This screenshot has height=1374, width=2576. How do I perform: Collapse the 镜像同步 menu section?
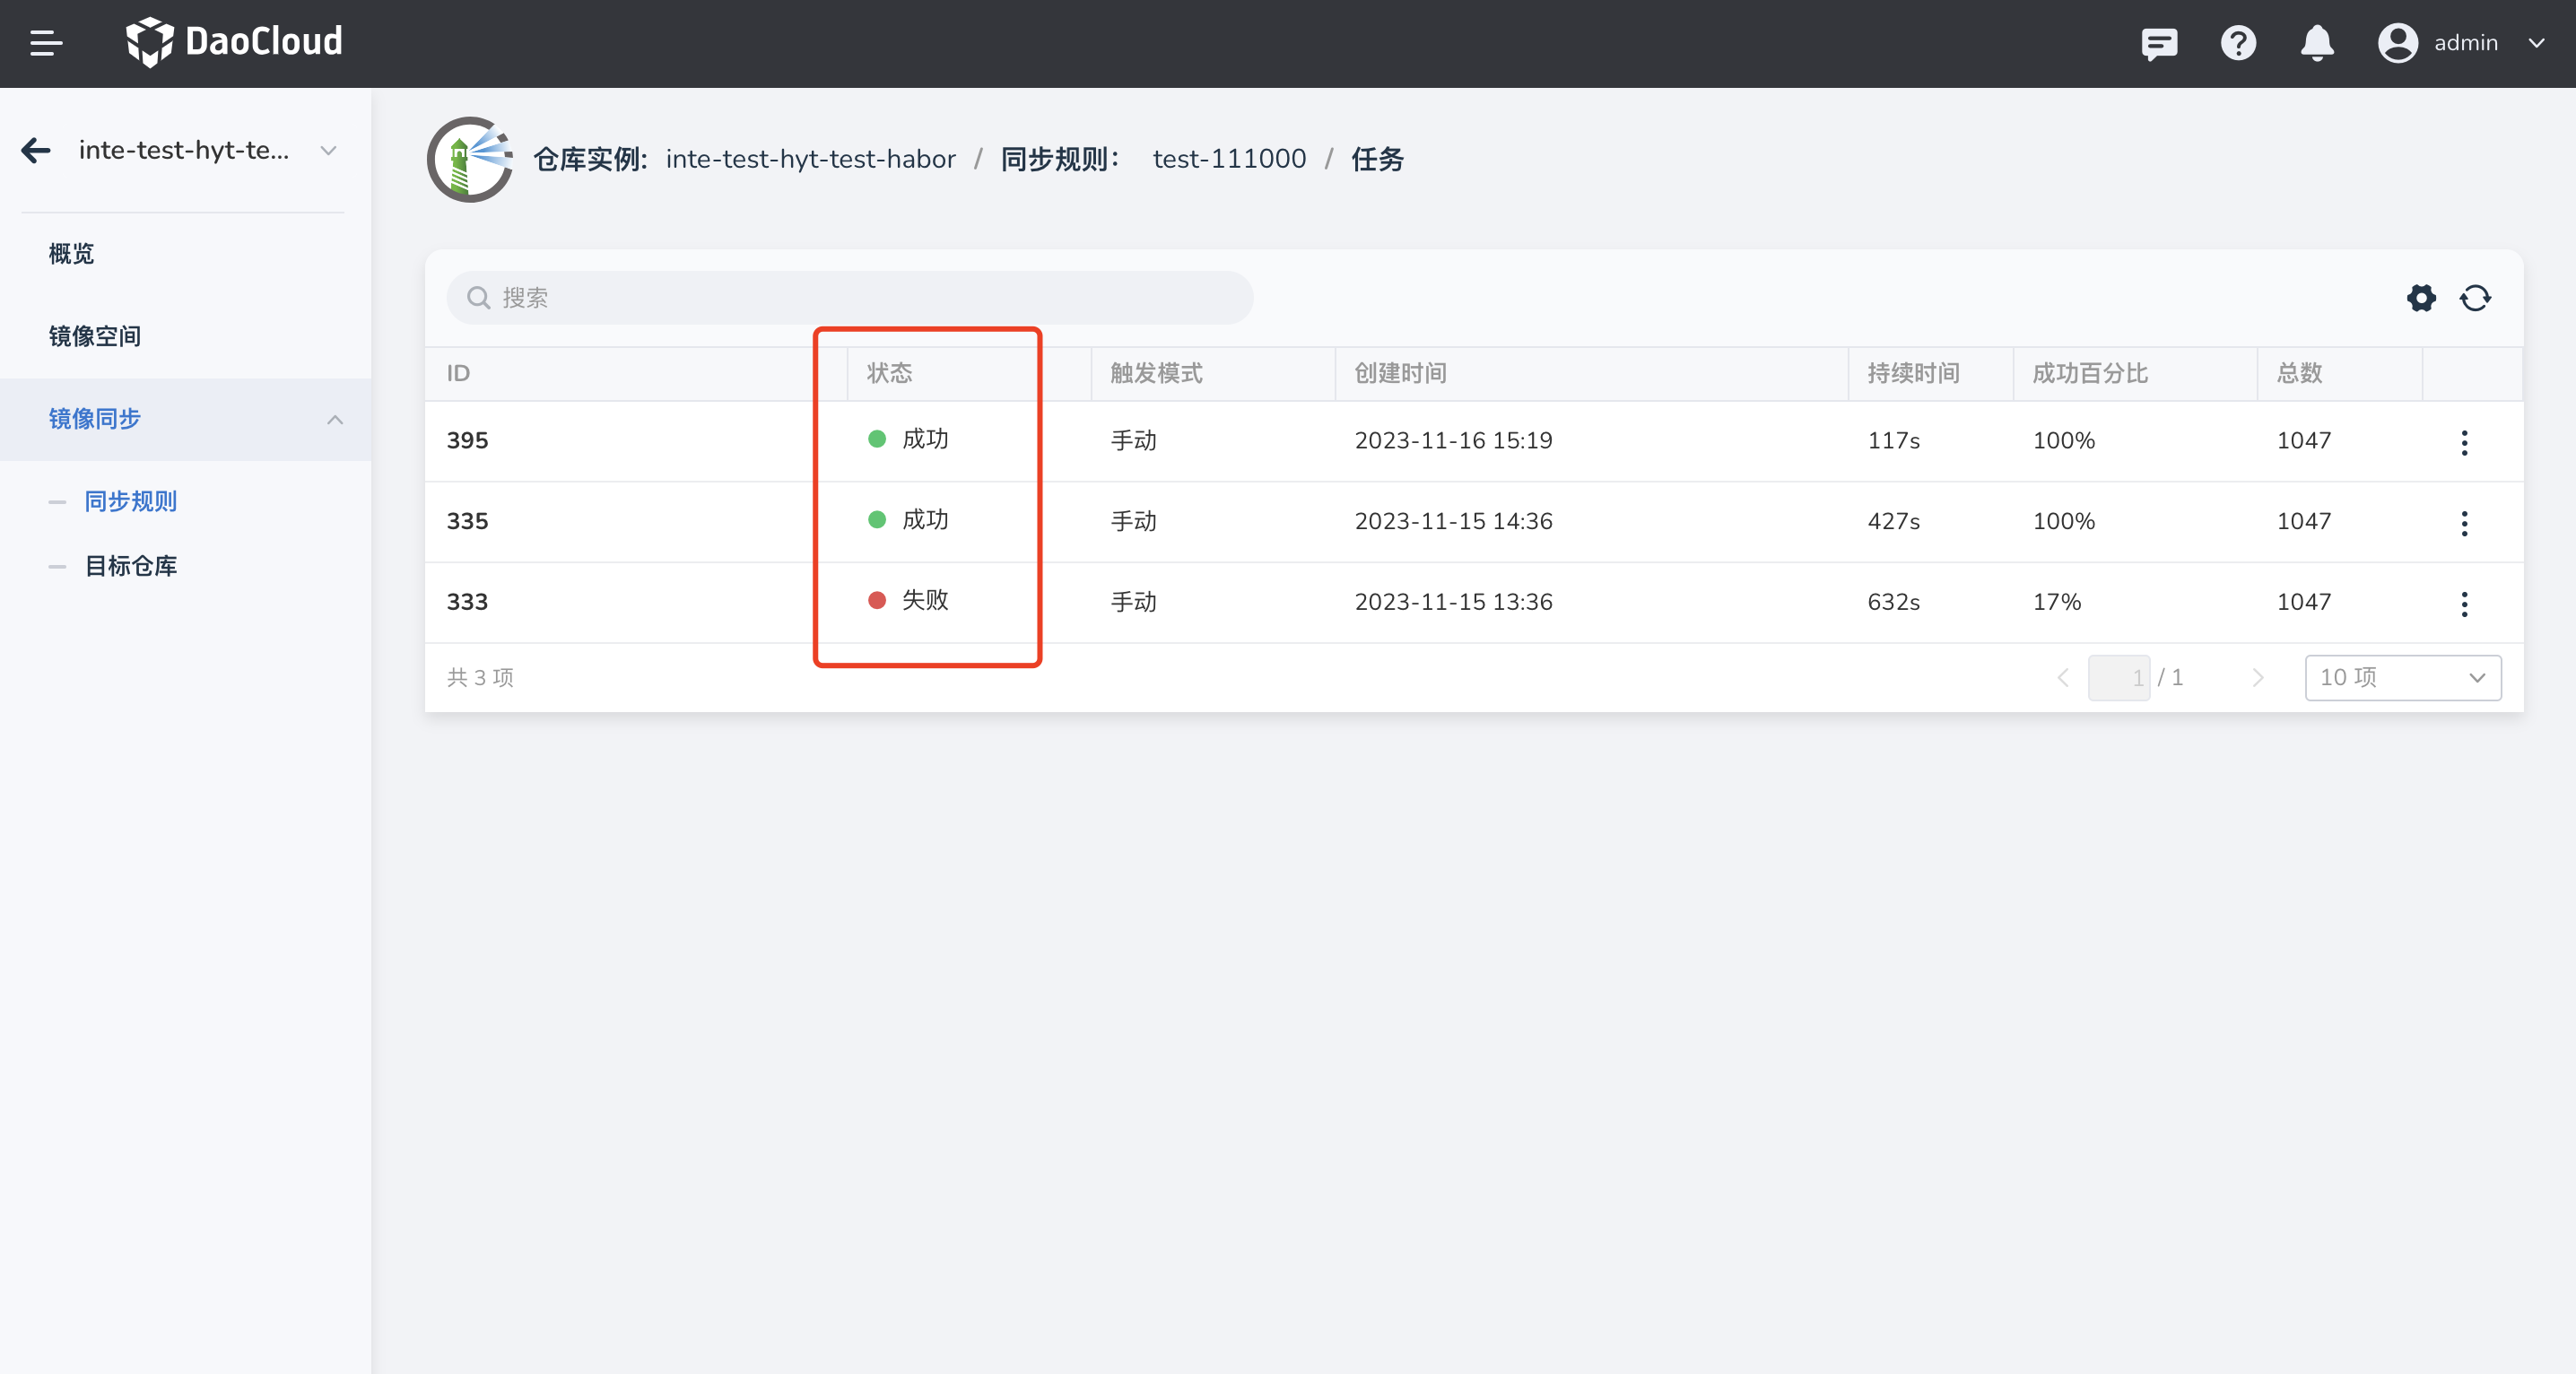click(x=334, y=420)
